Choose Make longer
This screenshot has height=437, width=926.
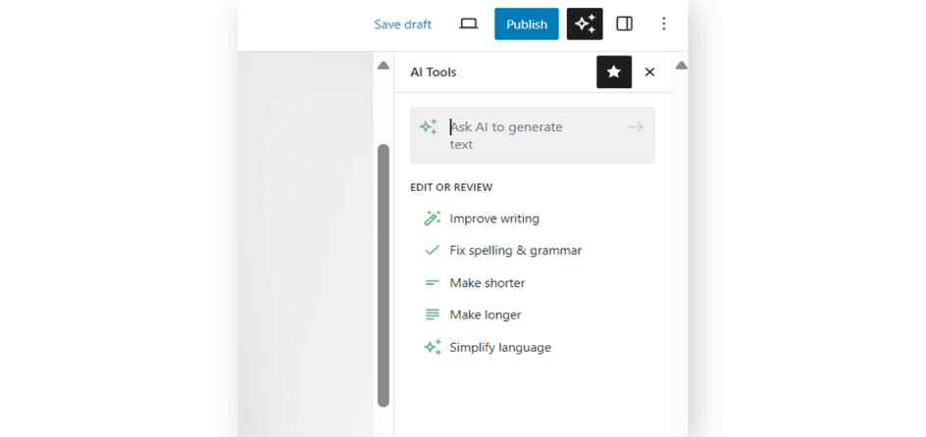[486, 316]
